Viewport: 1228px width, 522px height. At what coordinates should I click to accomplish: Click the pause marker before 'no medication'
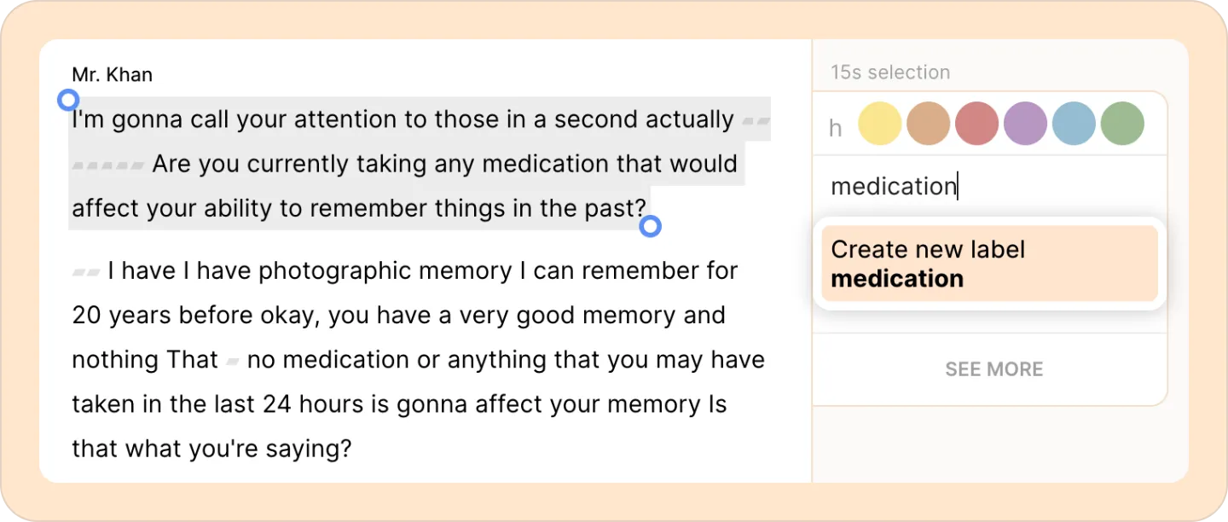pyautogui.click(x=233, y=362)
